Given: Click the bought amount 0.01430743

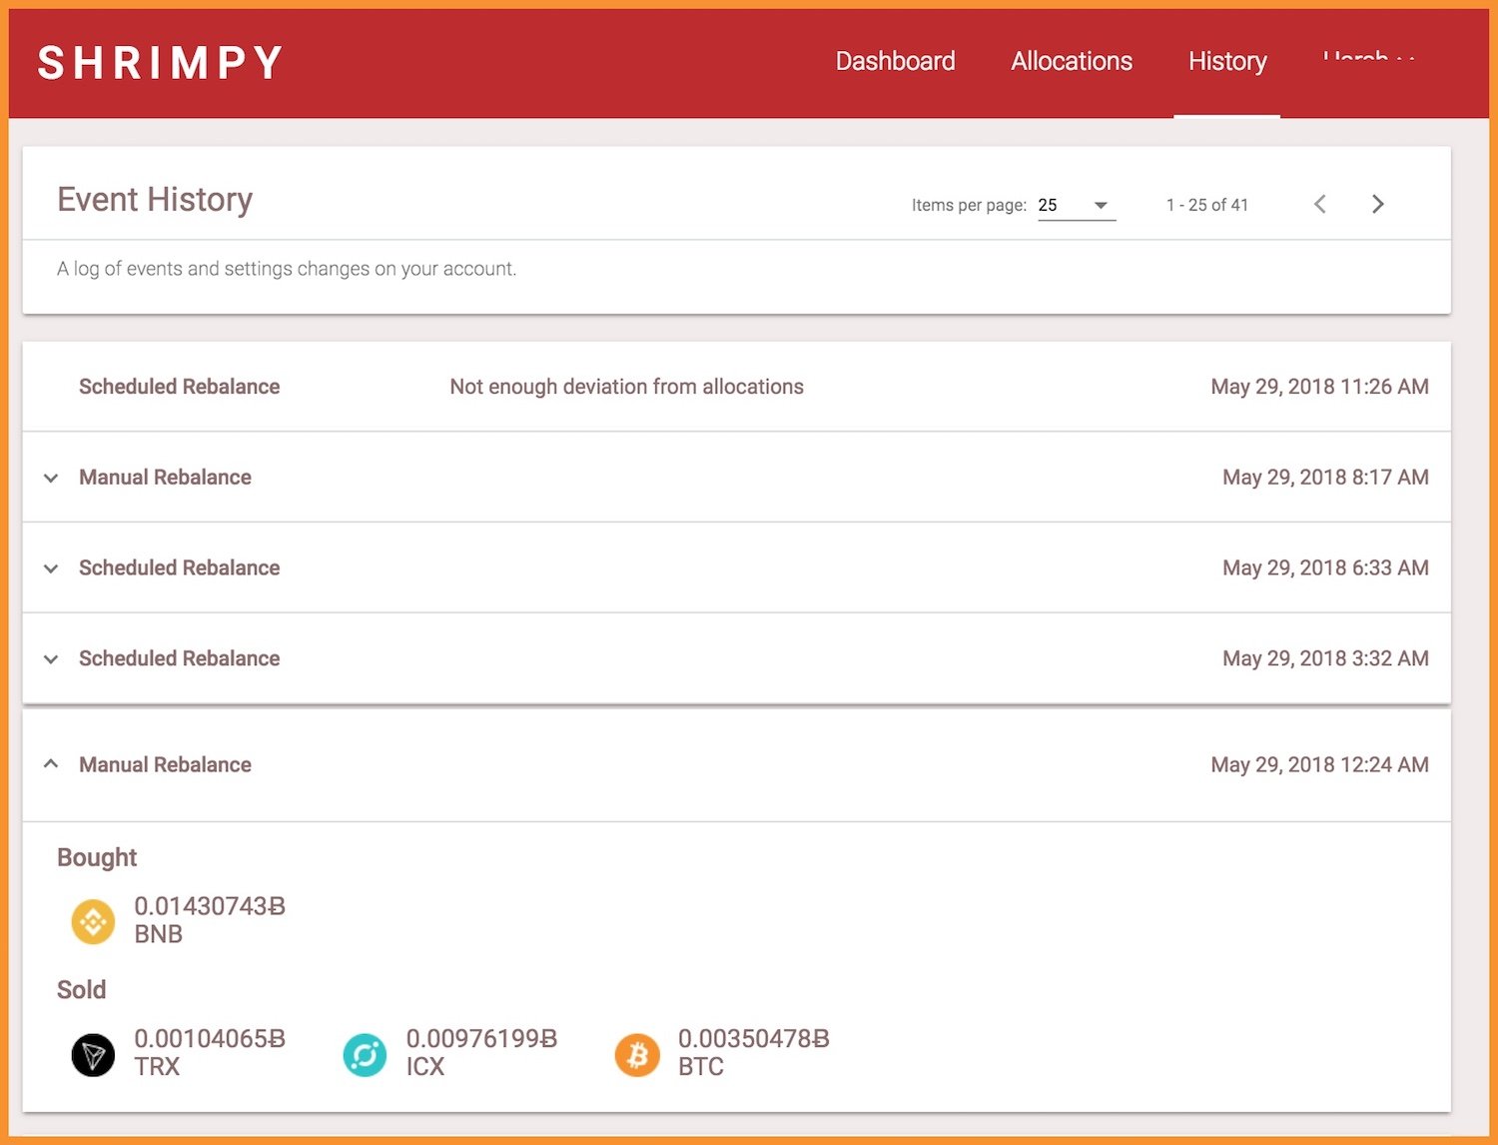Looking at the screenshot, I should [x=210, y=906].
